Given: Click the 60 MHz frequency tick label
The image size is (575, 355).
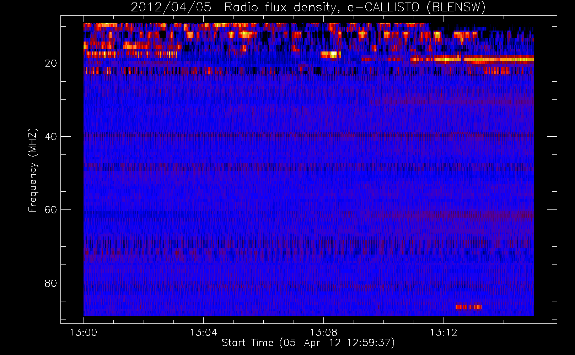Looking at the screenshot, I should click(51, 210).
